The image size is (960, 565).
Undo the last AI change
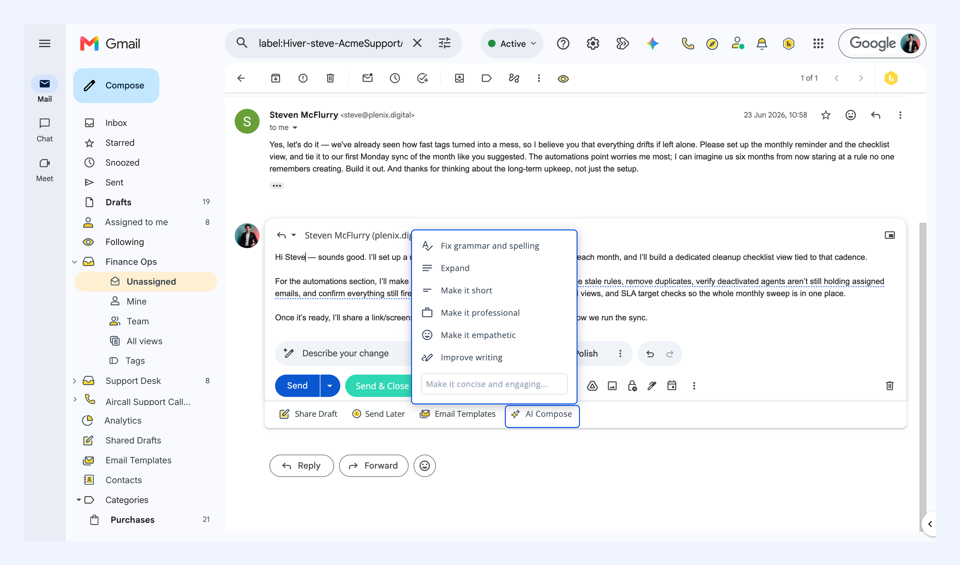650,354
